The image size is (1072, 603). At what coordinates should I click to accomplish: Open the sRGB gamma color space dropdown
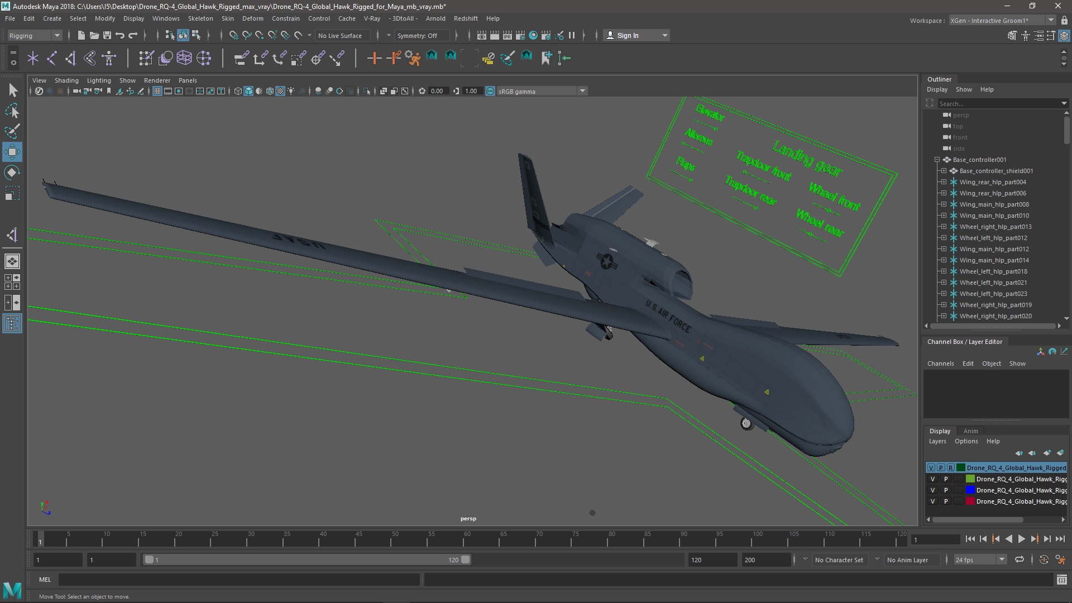pyautogui.click(x=542, y=91)
